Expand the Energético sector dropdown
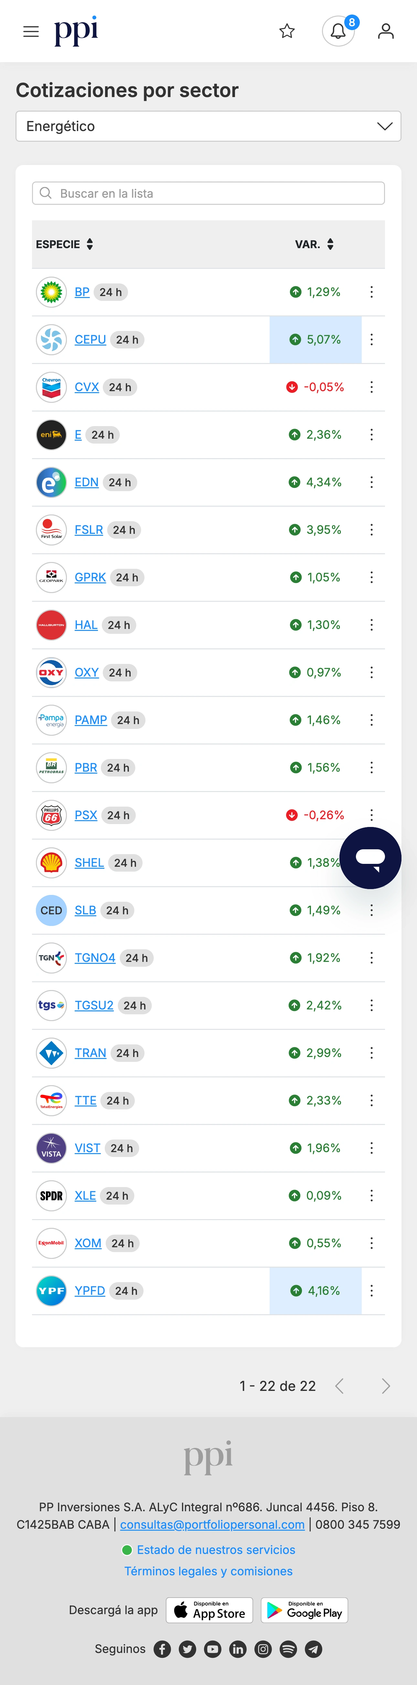 pos(208,126)
